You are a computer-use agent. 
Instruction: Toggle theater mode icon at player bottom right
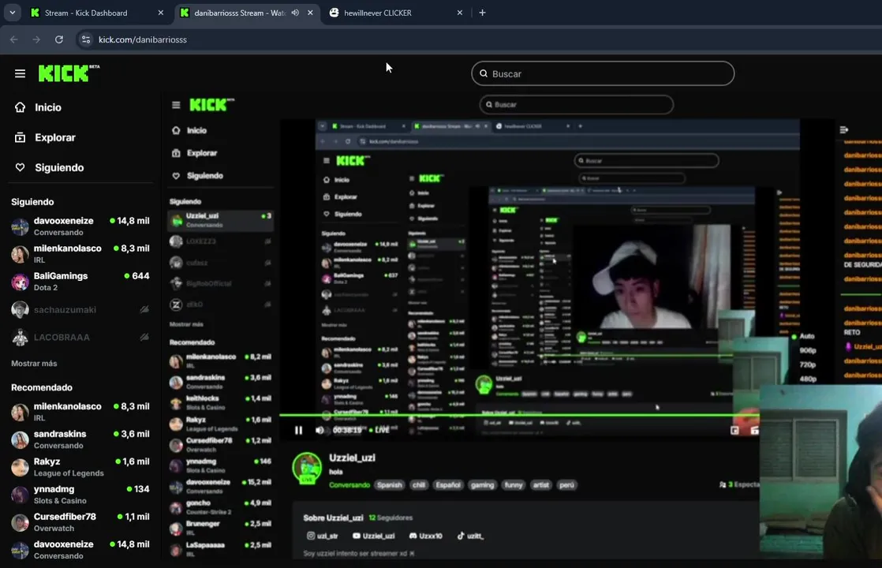pyautogui.click(x=734, y=430)
